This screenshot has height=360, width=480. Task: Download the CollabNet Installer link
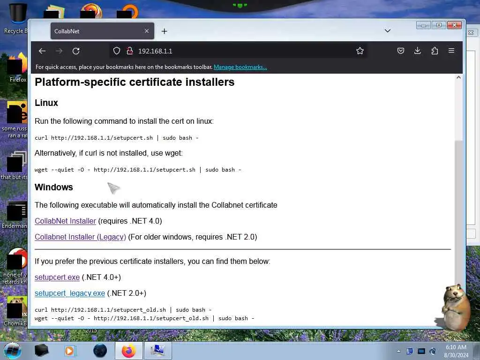(65, 221)
